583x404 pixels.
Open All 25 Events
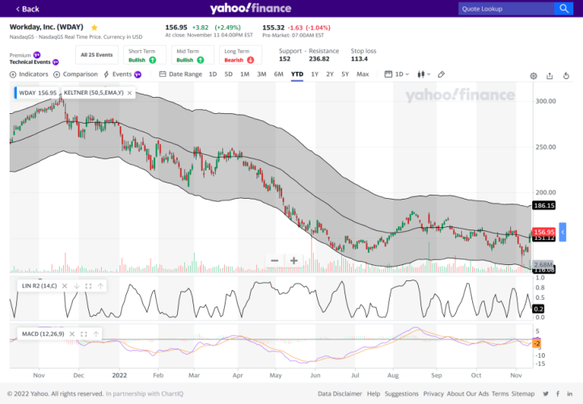[97, 55]
